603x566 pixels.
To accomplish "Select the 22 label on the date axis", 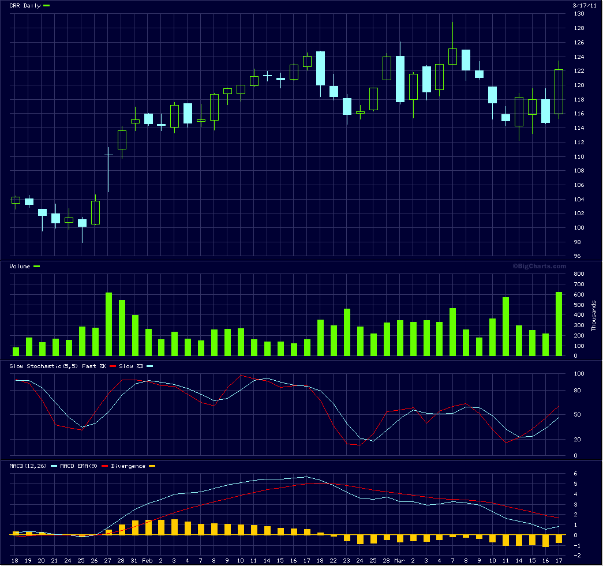I will tap(333, 561).
